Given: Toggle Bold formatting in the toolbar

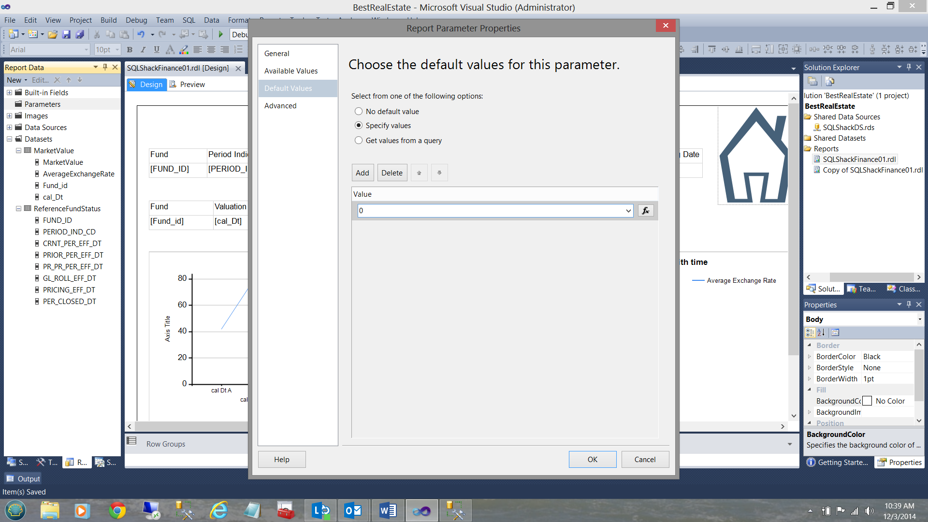Looking at the screenshot, I should click(130, 50).
